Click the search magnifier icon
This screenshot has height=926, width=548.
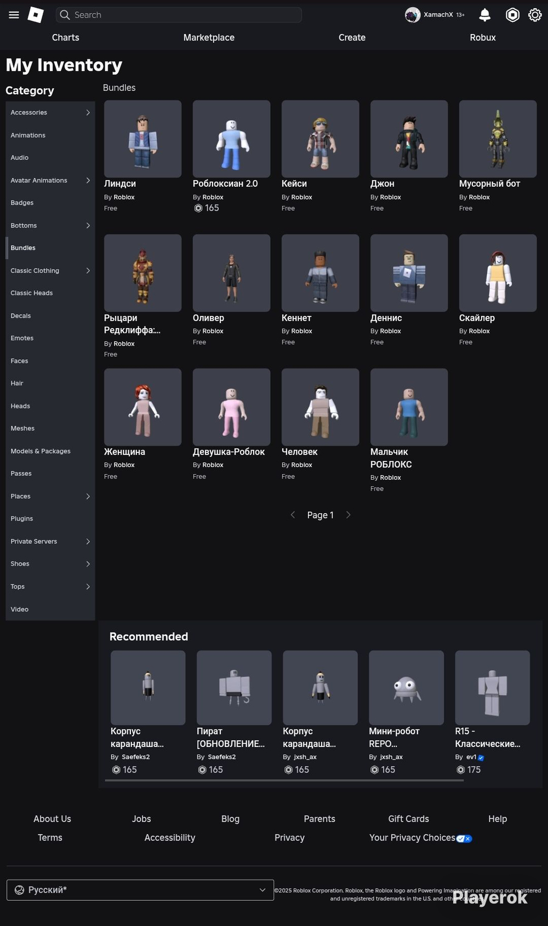click(x=65, y=15)
